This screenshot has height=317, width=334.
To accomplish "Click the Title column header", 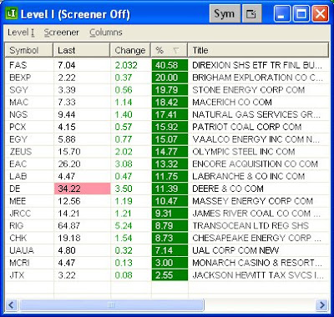I will point(258,50).
